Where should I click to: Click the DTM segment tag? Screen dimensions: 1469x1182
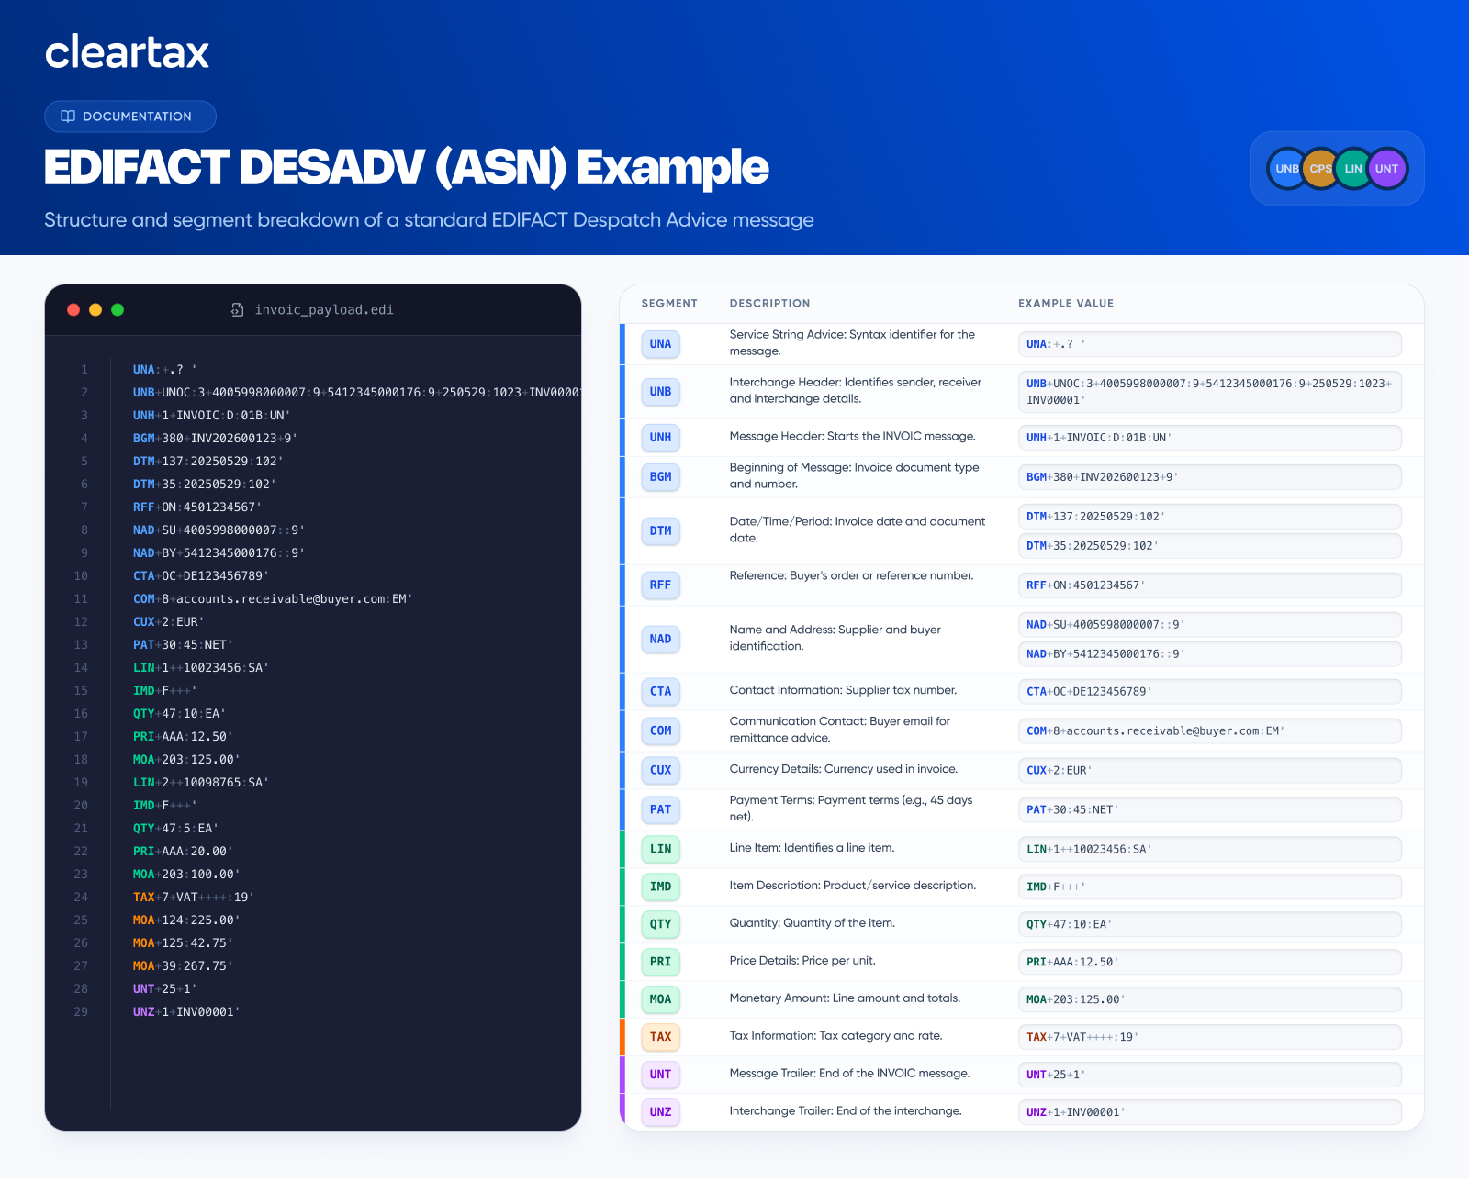(x=661, y=531)
